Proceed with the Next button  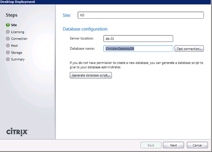coord(173,145)
